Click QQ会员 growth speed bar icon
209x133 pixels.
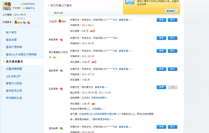[x=93, y=31]
